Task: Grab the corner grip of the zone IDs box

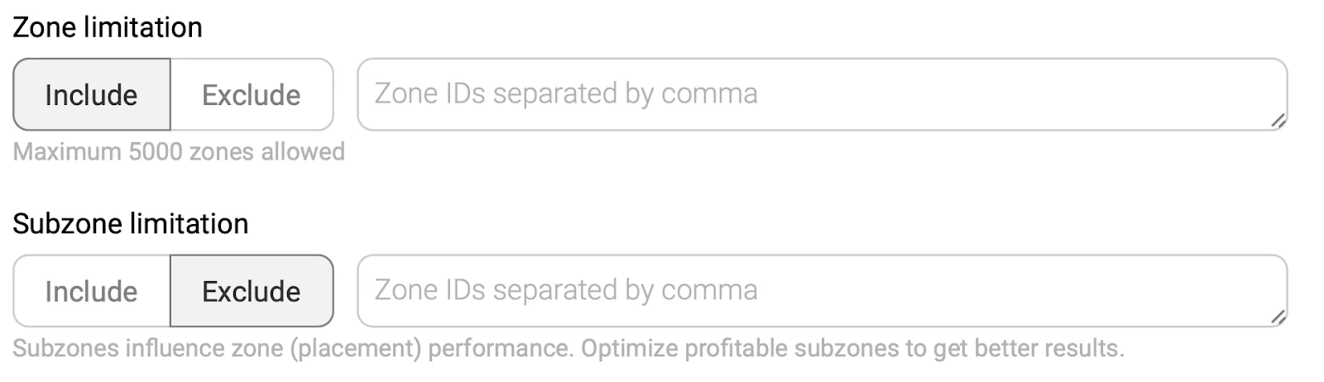Action: (1278, 121)
